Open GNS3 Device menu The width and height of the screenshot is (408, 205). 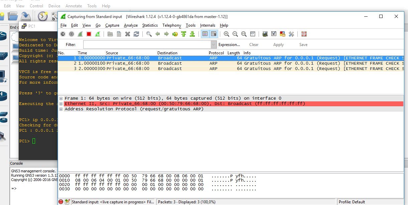tap(54, 6)
